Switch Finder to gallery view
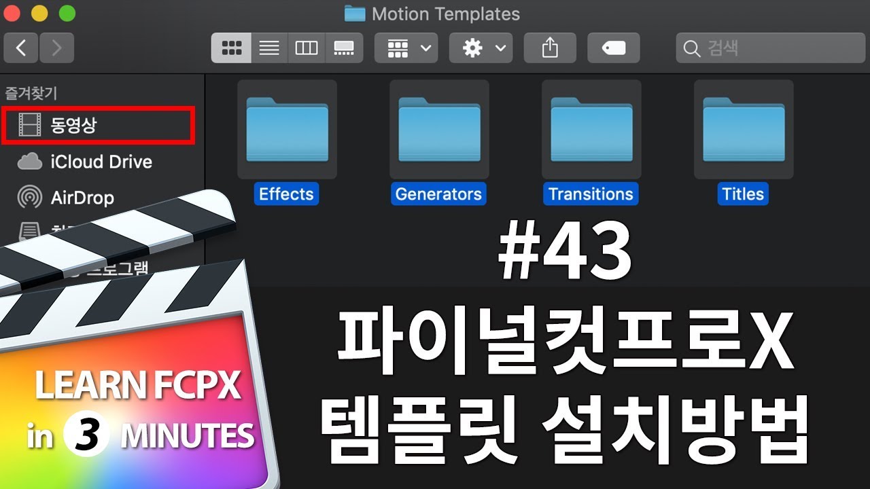Image resolution: width=870 pixels, height=489 pixels. click(344, 48)
